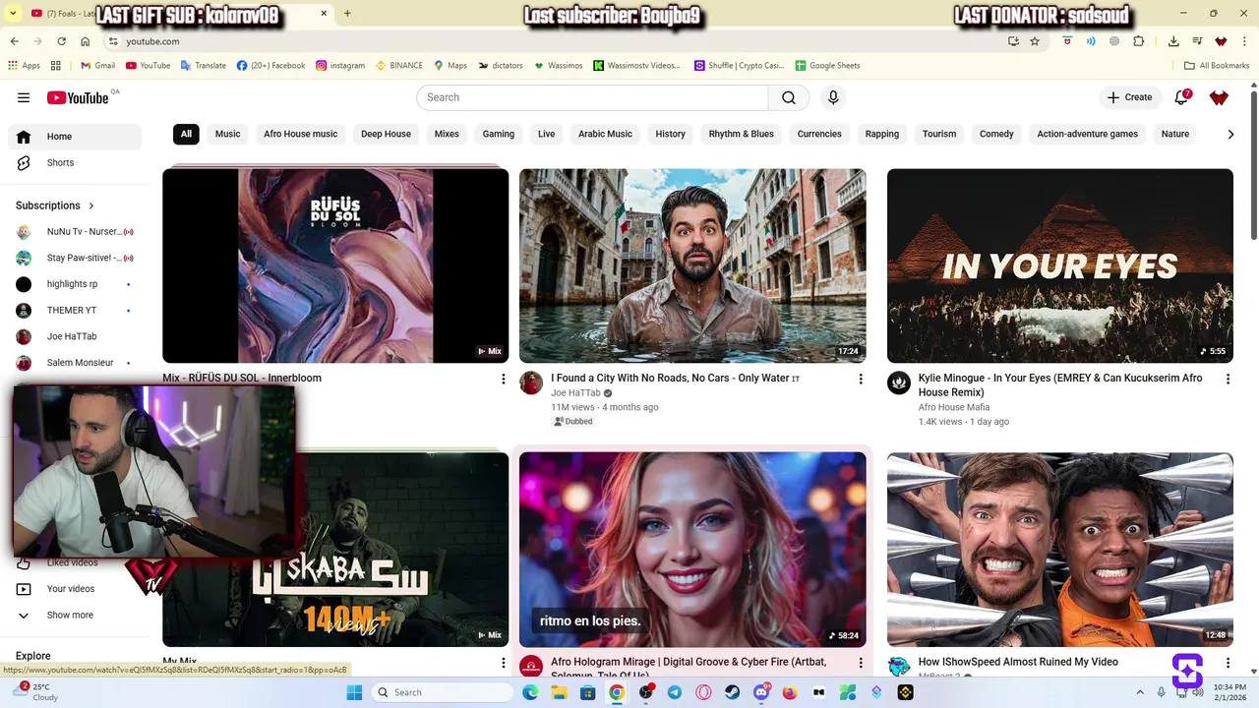Screen dimensions: 1259x708
Task: Open the YouTube guide hamburger menu
Action: point(24,97)
